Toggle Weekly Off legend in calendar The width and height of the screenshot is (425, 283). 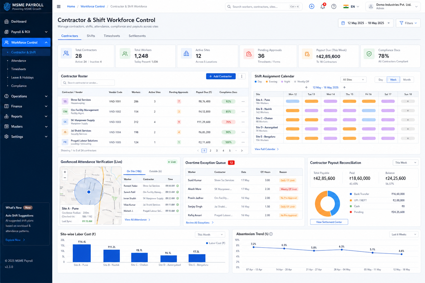302,82
